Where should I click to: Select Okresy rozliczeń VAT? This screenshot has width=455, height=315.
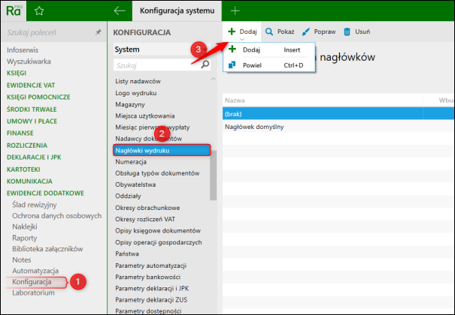145,219
